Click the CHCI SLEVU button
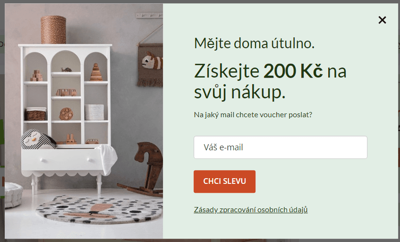The width and height of the screenshot is (400, 242). coord(224,181)
